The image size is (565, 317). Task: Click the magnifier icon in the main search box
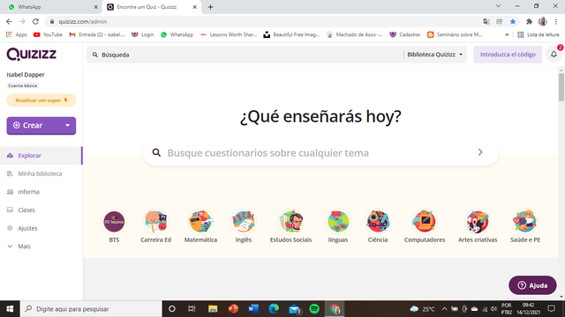(x=156, y=152)
